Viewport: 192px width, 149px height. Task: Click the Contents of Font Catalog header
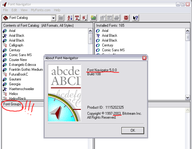click(x=47, y=25)
